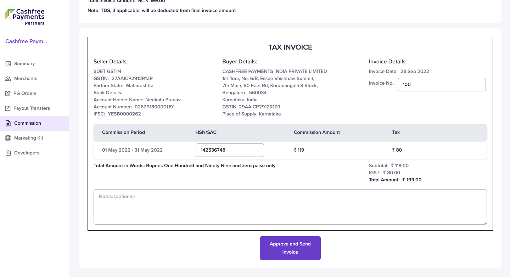Image resolution: width=510 pixels, height=277 pixels.
Task: Click the Bank Details label
Action: click(x=108, y=93)
